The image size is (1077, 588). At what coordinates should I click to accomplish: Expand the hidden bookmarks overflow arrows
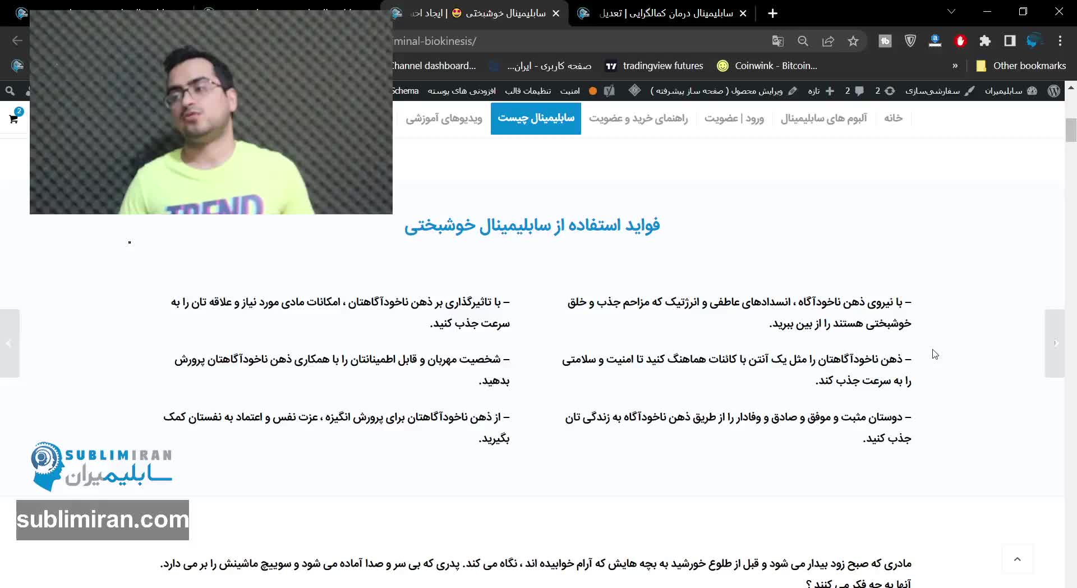(955, 66)
